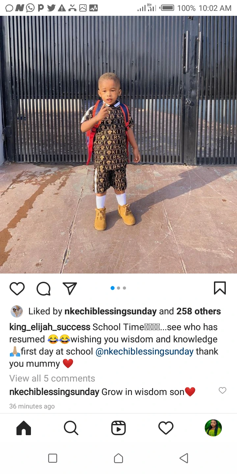The height and width of the screenshot is (474, 237).
Task: Like the post with the heart icon
Action: click(x=17, y=289)
